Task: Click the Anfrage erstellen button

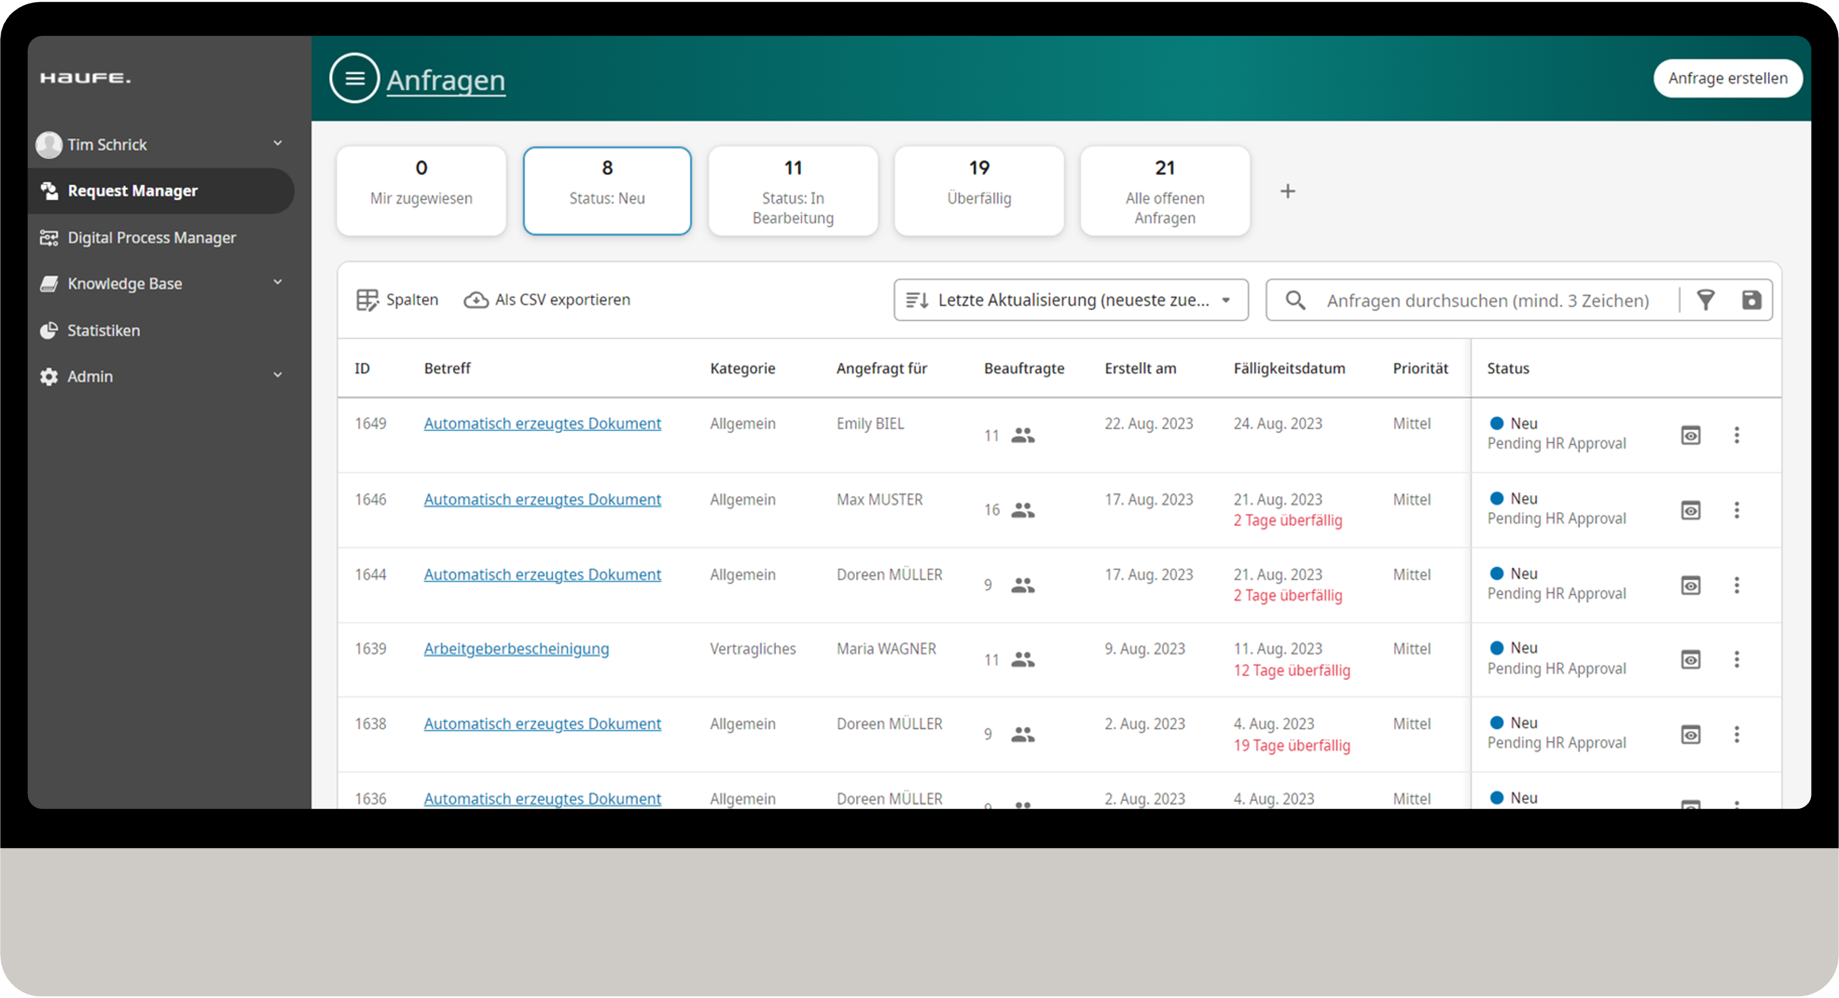Action: coord(1727,79)
